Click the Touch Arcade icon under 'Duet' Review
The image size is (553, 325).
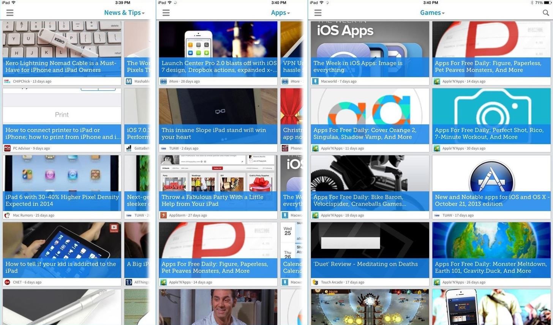pos(315,282)
